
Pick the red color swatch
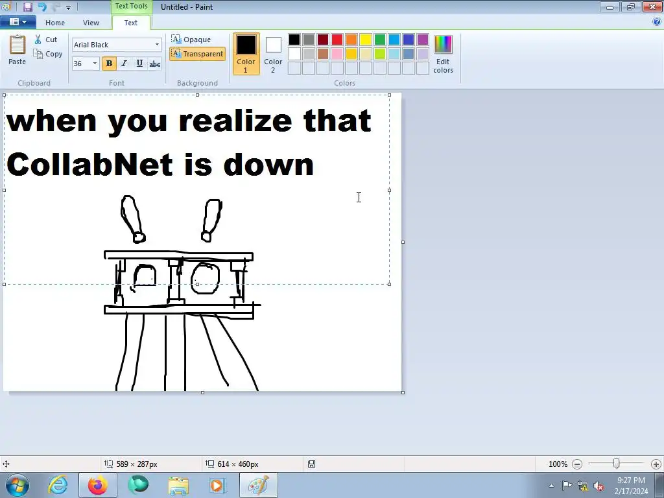point(337,40)
